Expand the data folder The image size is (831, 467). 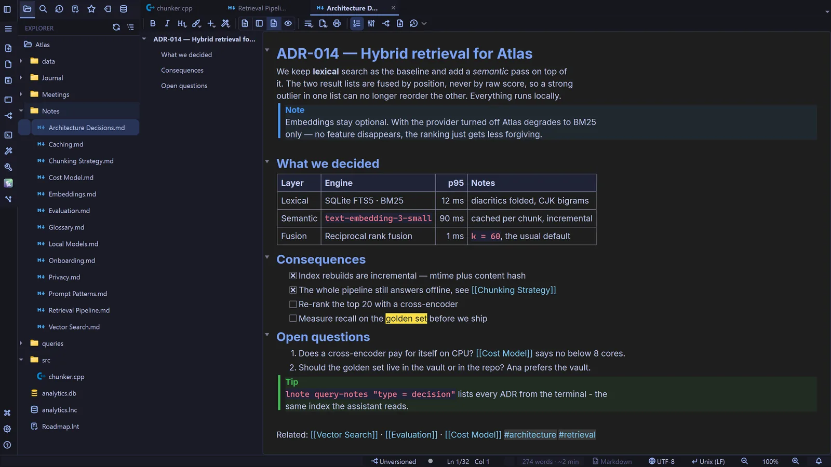(x=21, y=61)
